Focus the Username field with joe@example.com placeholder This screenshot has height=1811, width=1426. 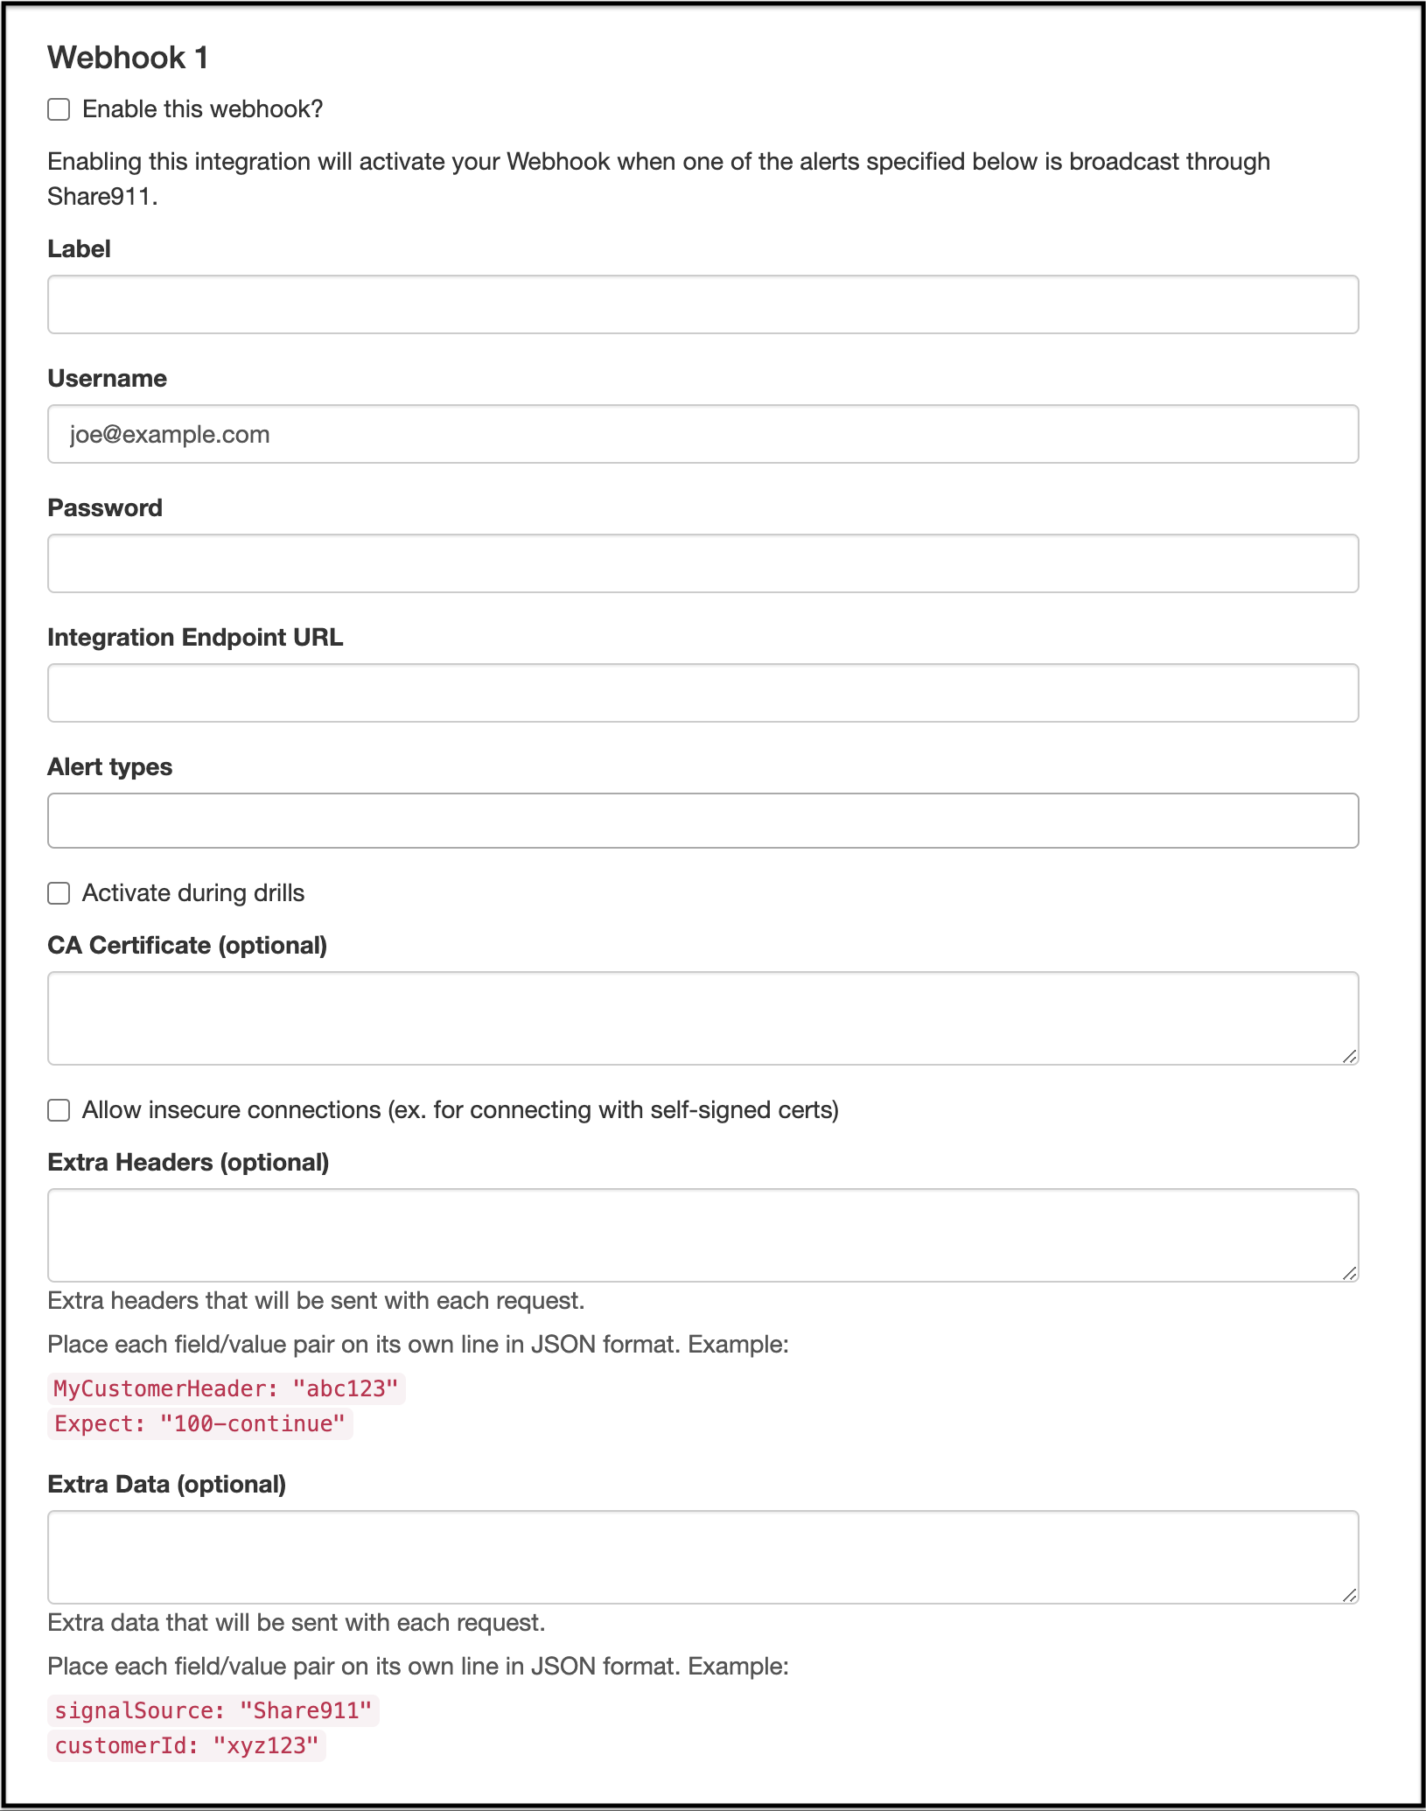click(703, 434)
